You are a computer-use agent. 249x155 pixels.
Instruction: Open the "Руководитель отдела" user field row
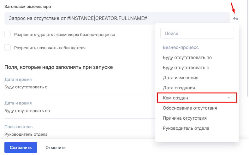tap(26, 134)
